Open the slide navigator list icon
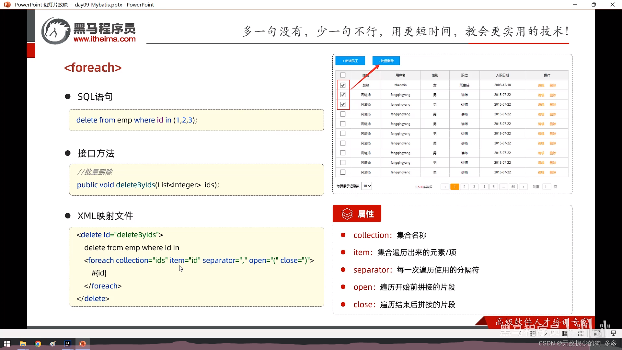622x350 pixels. click(533, 333)
